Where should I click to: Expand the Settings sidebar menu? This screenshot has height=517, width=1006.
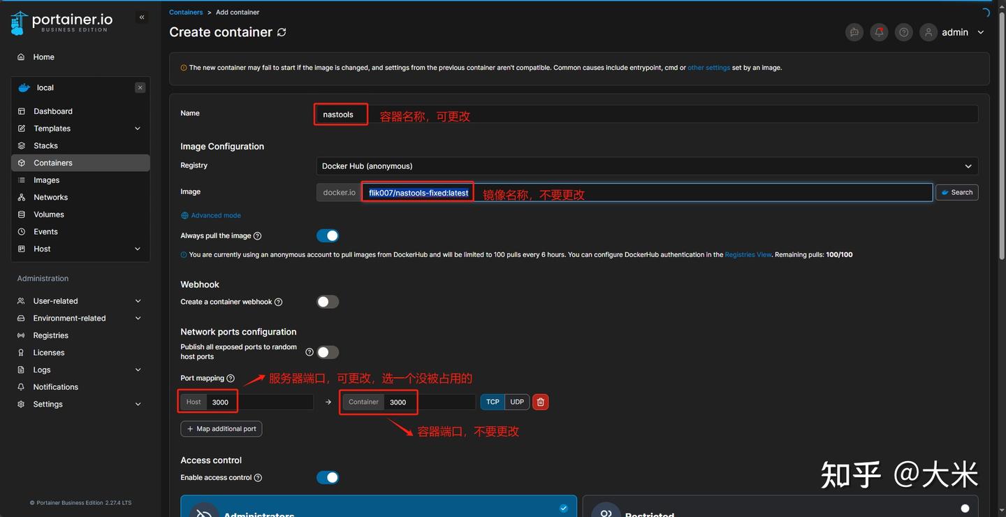point(48,404)
